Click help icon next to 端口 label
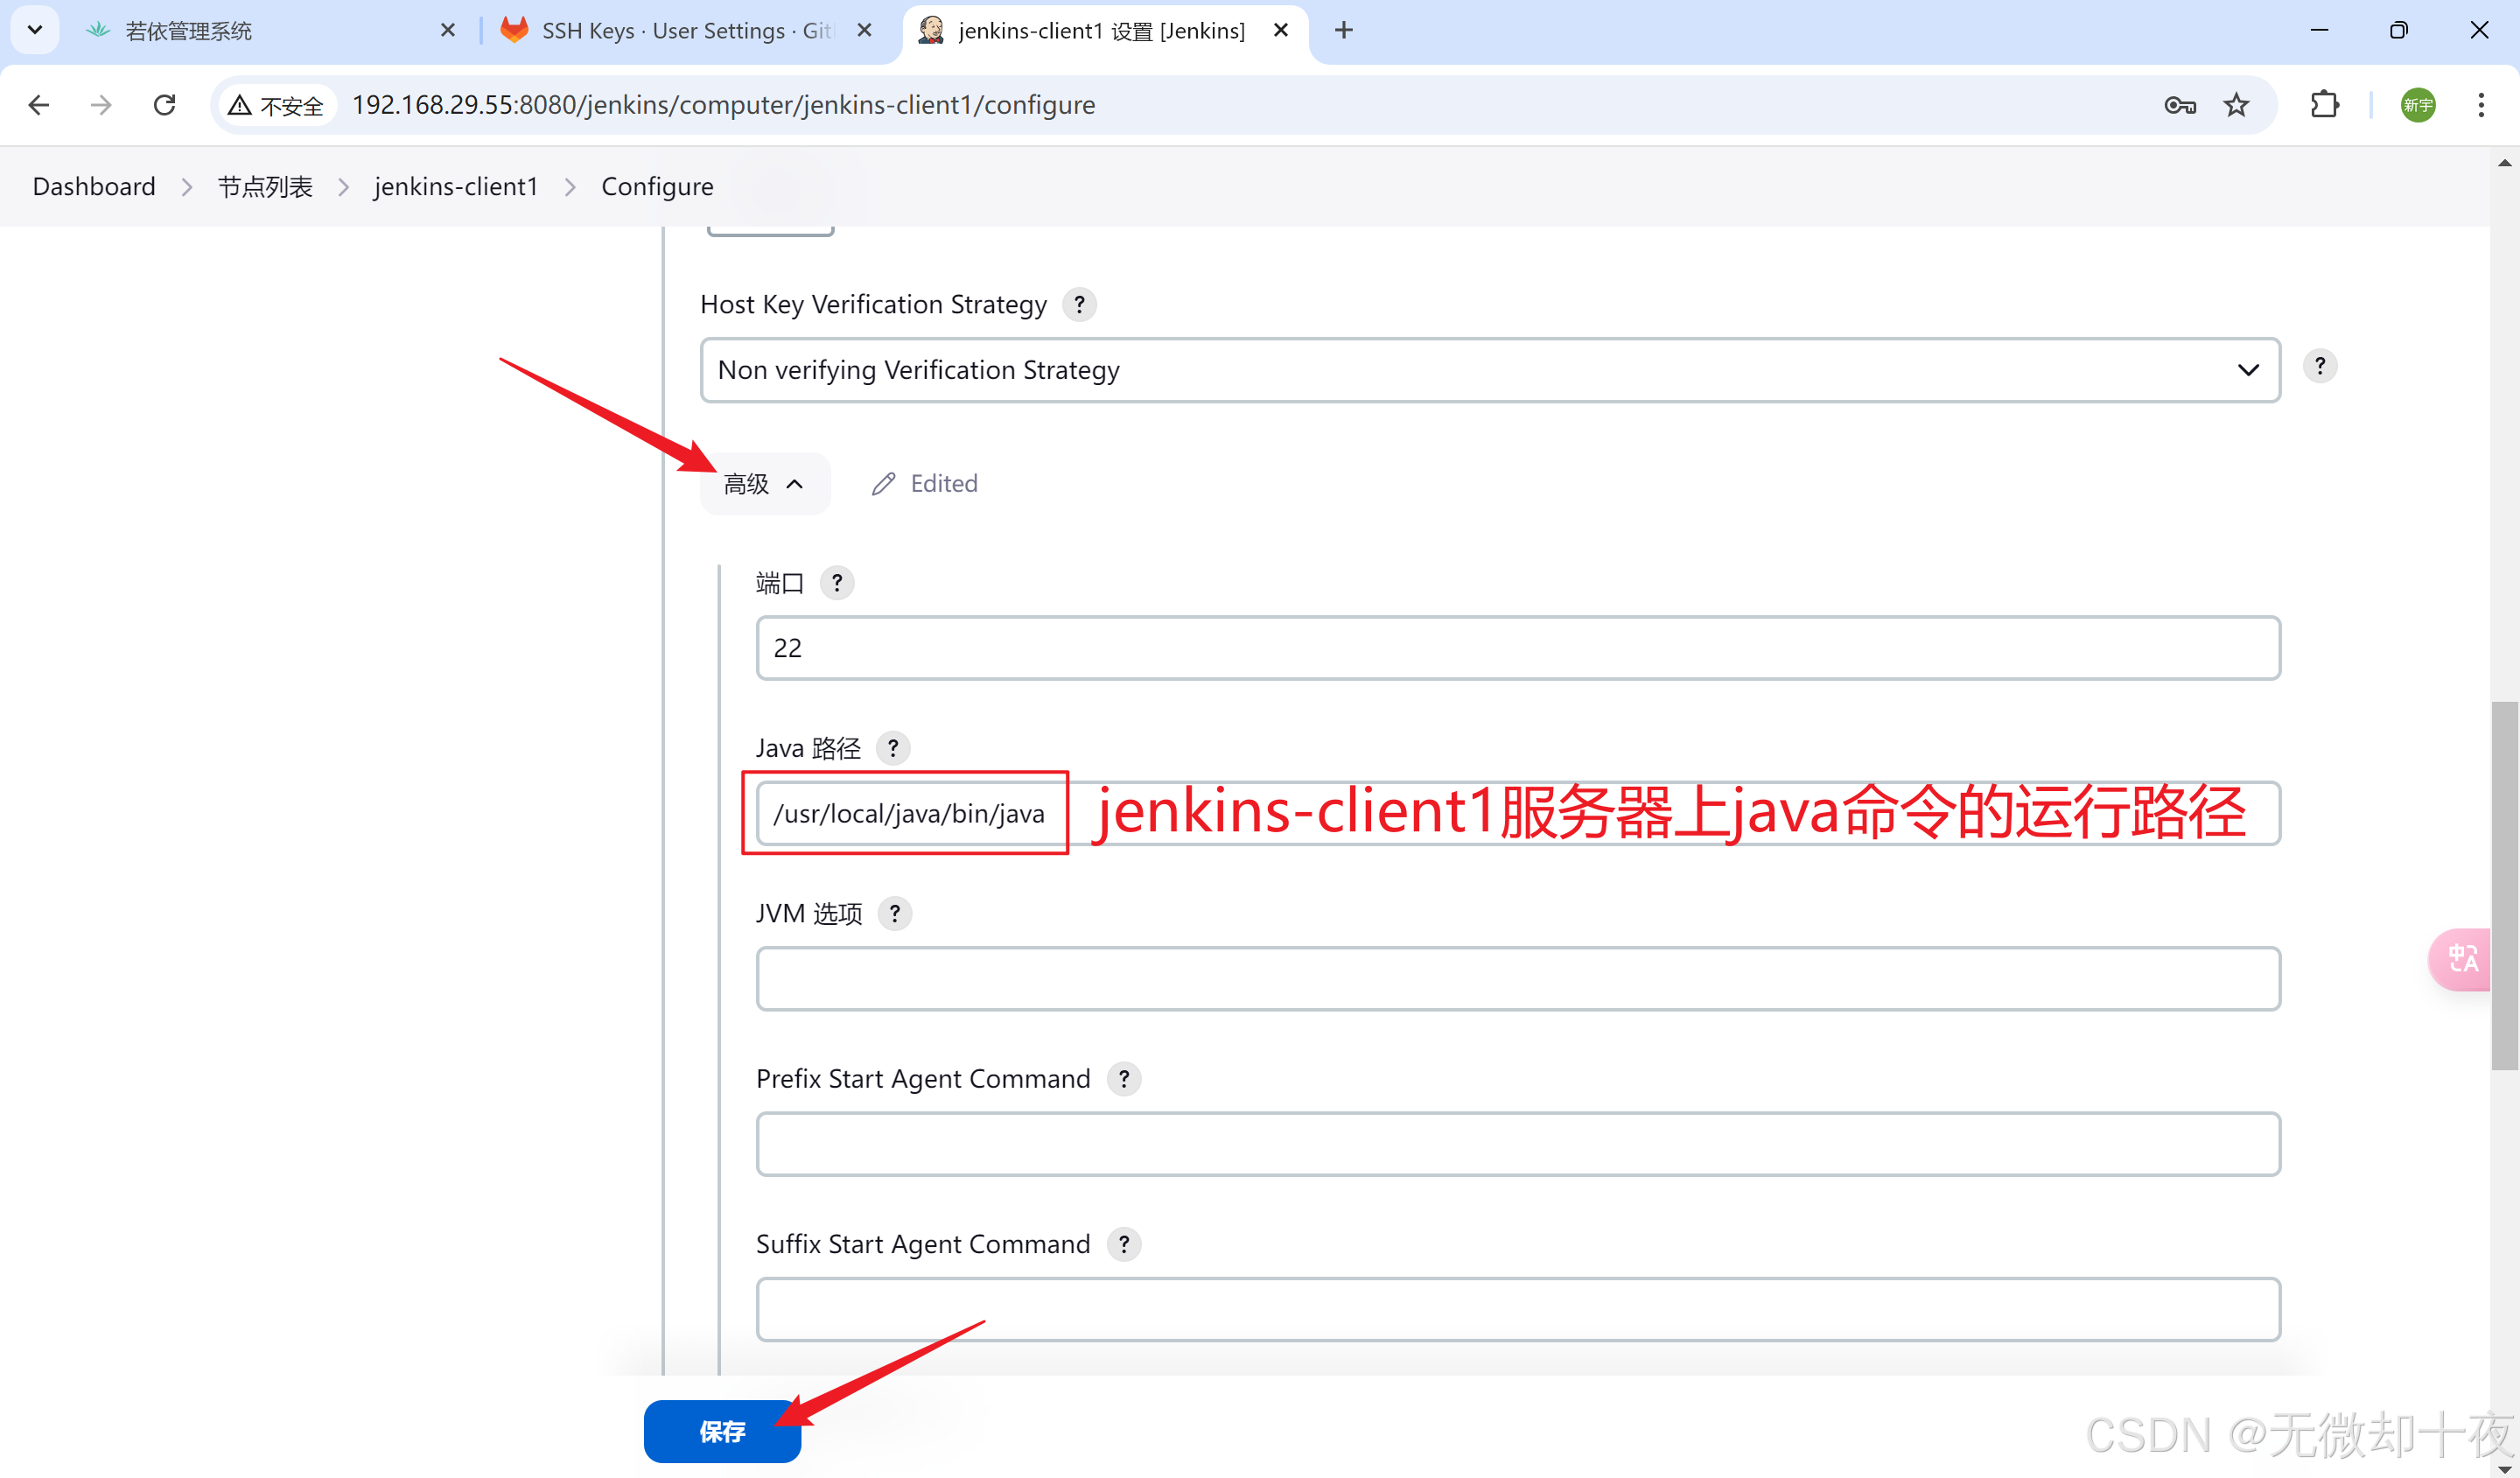2520x1478 pixels. click(x=836, y=582)
